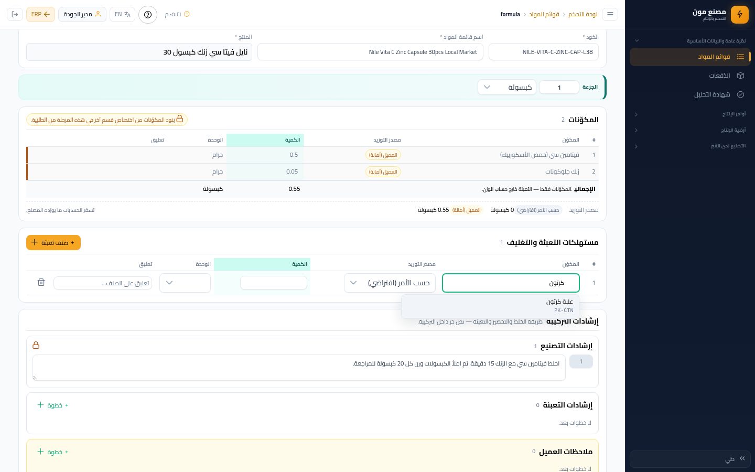Viewport: 755px width, 472px height.
Task: Select علبة كرتون suggestion from the list
Action: 490,306
